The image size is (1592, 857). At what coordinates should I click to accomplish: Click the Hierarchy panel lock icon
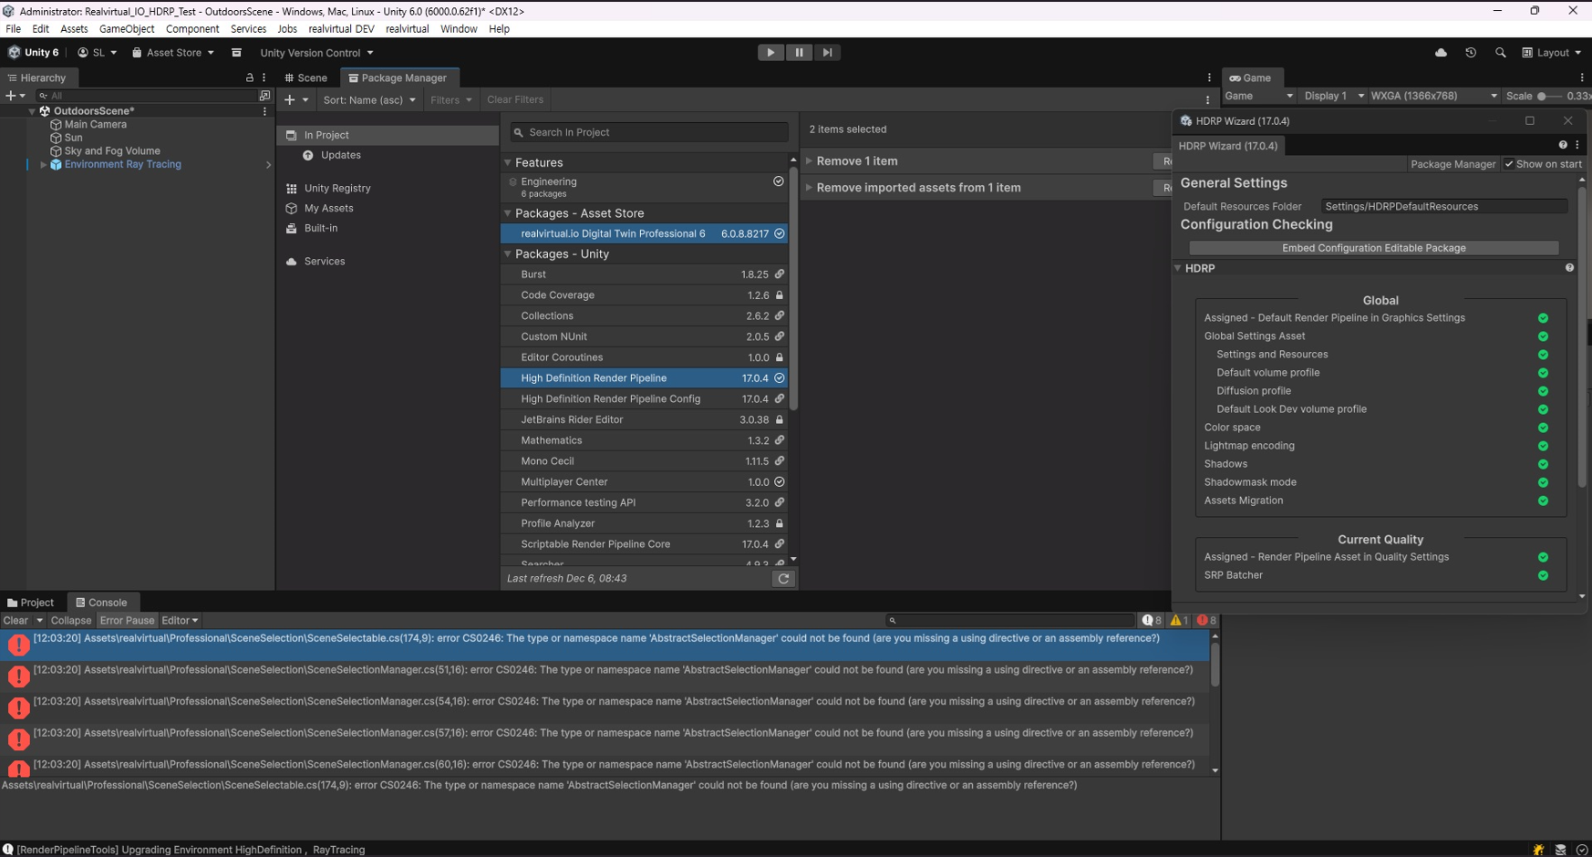250,78
